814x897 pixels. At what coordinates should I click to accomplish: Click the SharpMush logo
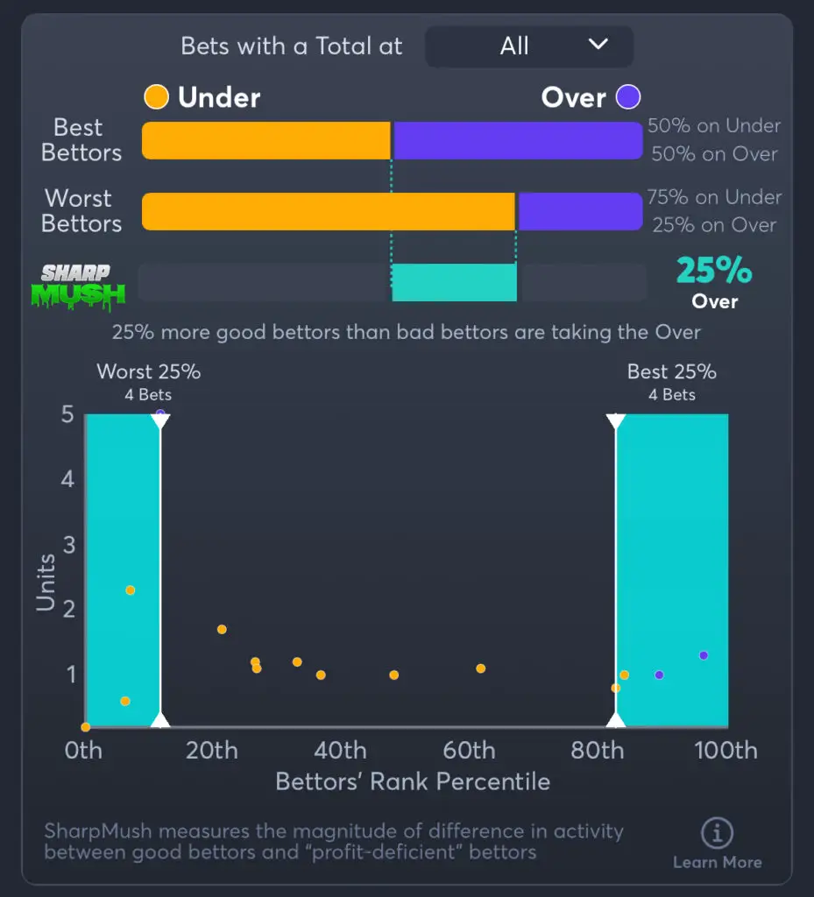click(79, 286)
